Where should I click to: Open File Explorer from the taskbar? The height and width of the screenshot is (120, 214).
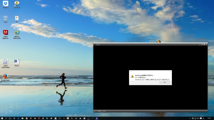pyautogui.click(x=22, y=118)
